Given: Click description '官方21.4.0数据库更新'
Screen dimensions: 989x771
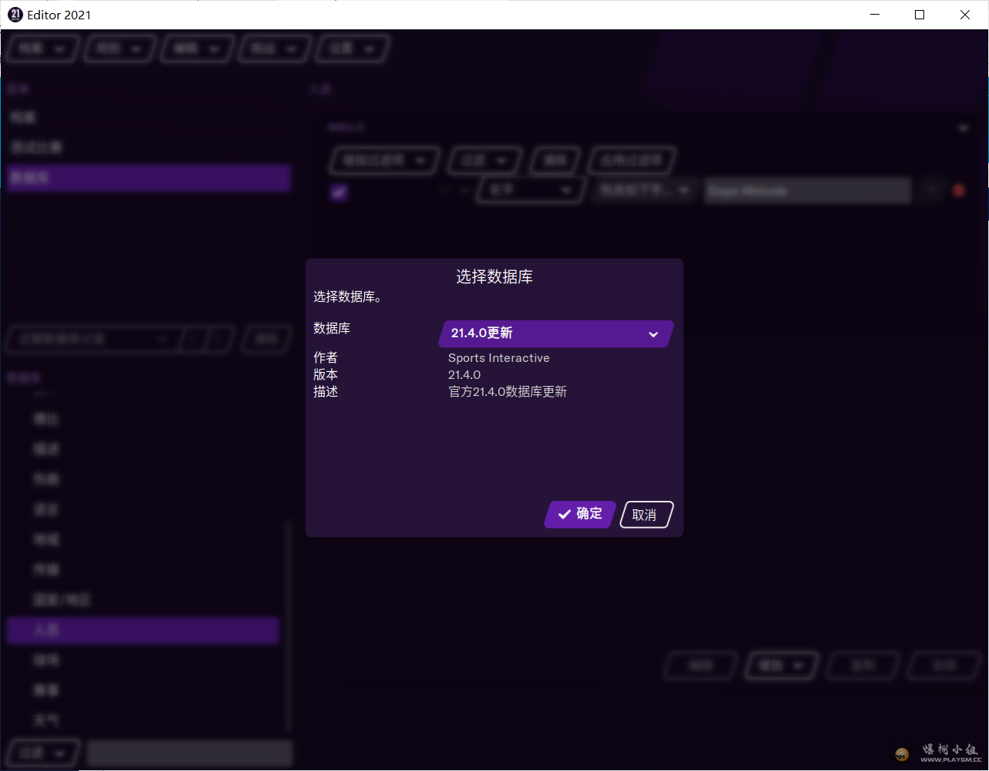Looking at the screenshot, I should [x=508, y=392].
